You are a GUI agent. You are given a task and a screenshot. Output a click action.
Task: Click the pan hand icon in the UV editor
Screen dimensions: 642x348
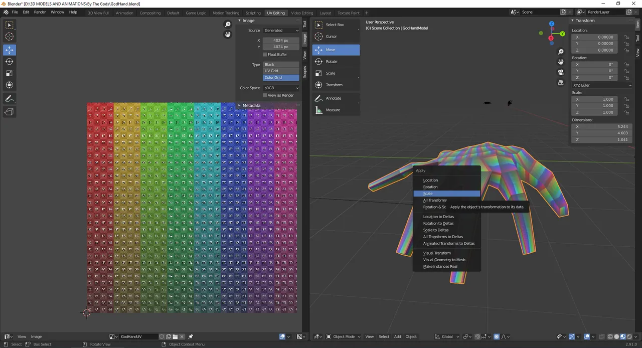coord(228,34)
